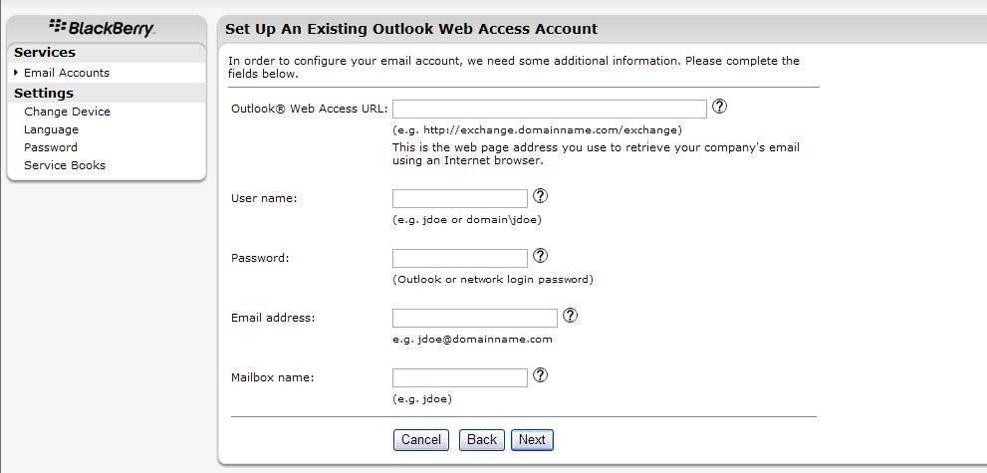Focus the Outlook Web Access URL field
Screen dimensions: 987x473
550,109
